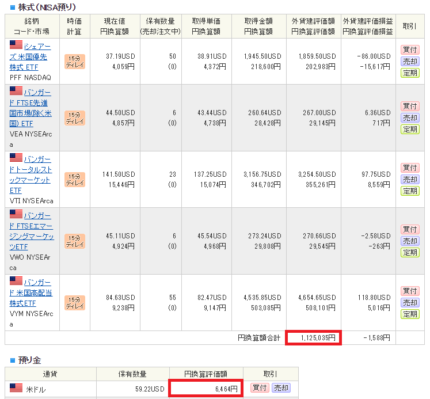Click 定期 button in VEA row
Viewport: 430px width, 399px height.
410,129
